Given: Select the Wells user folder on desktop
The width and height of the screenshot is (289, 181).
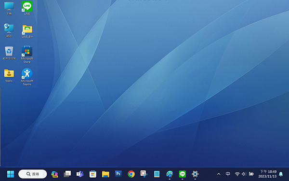Looking at the screenshot, I should [x=9, y=75].
